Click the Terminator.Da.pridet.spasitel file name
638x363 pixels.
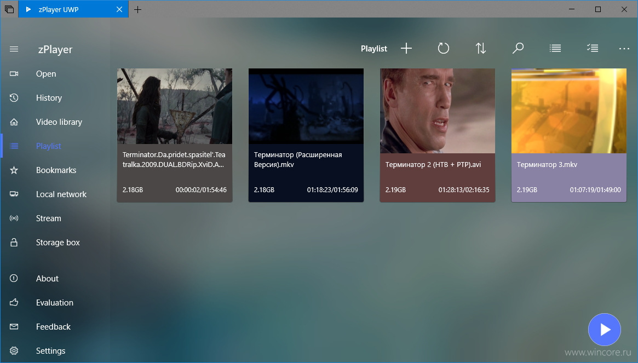point(174,159)
